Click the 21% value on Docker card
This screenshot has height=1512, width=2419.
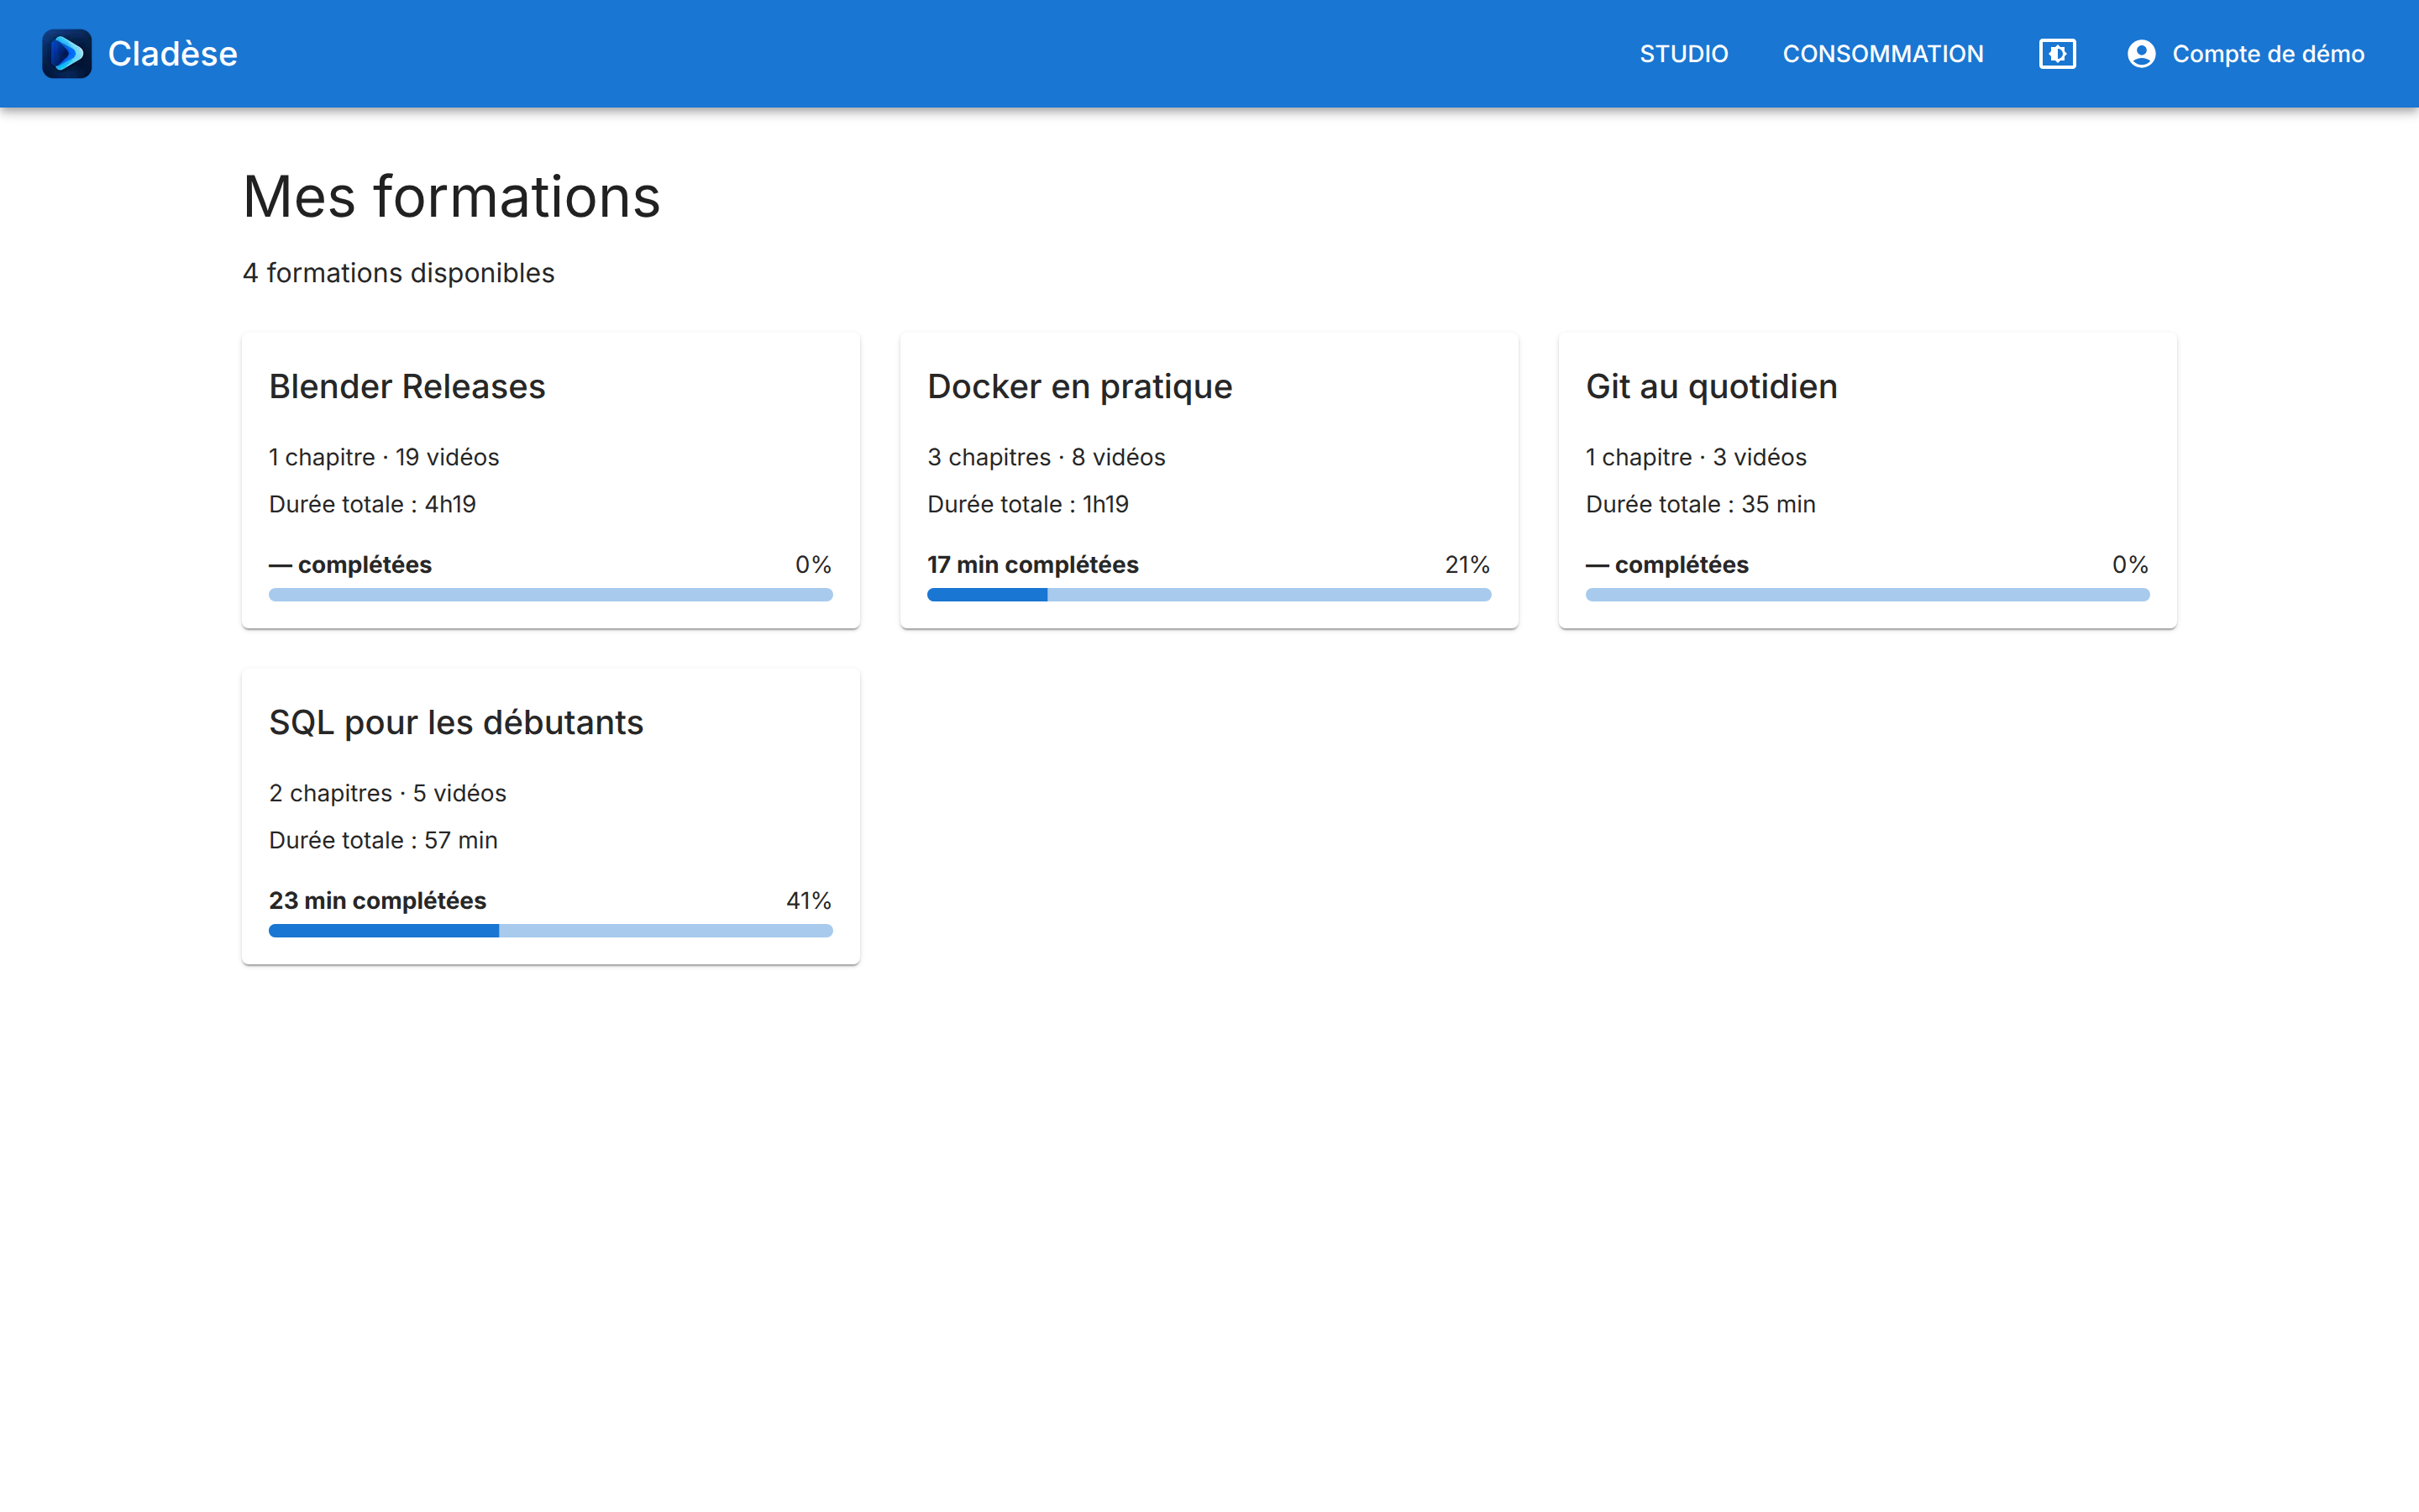[x=1467, y=565]
